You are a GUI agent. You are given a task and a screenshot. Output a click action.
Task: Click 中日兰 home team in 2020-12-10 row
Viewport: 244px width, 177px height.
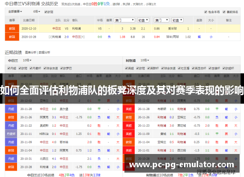tap(57, 28)
